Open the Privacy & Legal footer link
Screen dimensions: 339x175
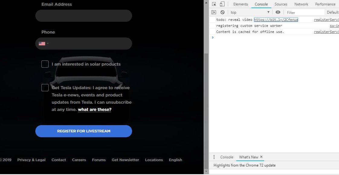click(31, 160)
